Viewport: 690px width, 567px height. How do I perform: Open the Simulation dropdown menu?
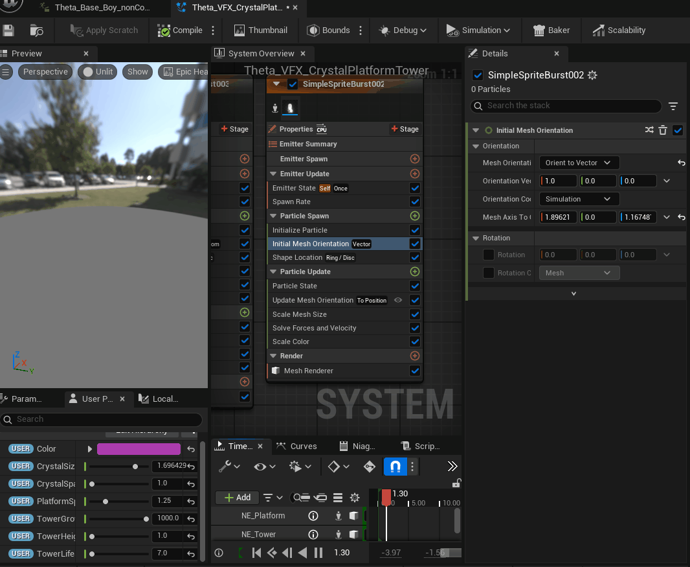[x=478, y=30]
